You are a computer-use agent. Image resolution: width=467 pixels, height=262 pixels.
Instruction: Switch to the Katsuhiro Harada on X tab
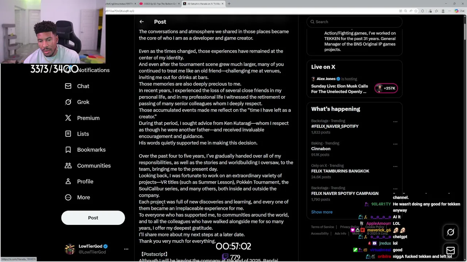coord(203,4)
